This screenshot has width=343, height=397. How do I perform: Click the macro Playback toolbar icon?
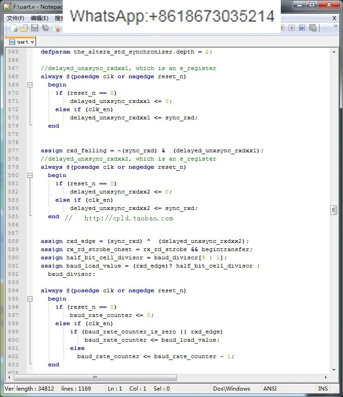292,28
